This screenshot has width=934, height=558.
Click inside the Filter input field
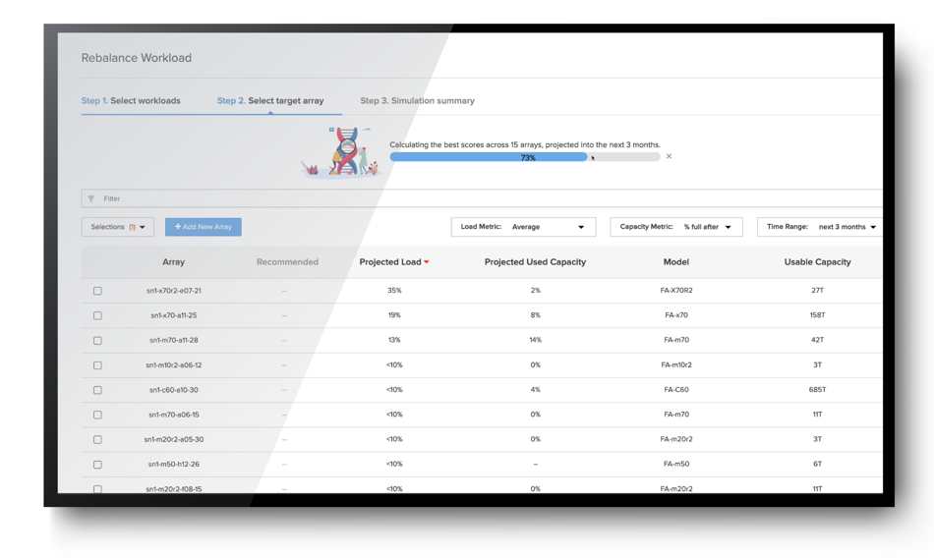482,198
